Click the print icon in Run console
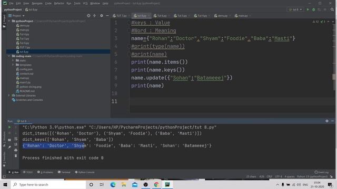The image size is (337, 189). 16,150
